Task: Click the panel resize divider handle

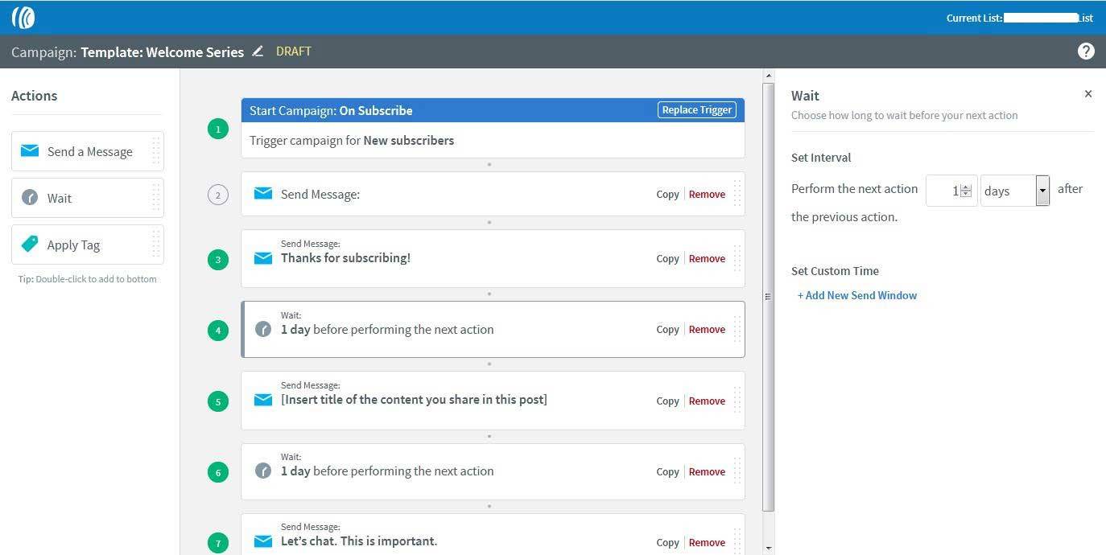Action: (x=767, y=297)
